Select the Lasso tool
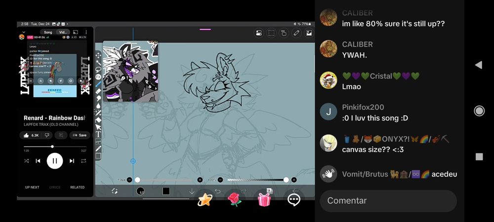Image resolution: width=494 pixels, height=222 pixels. pyautogui.click(x=98, y=70)
